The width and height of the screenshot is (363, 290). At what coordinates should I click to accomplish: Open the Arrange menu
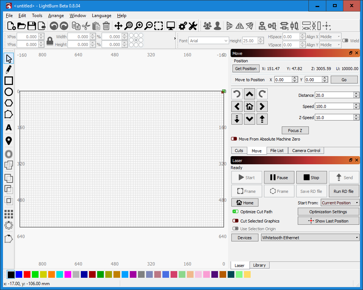[56, 16]
